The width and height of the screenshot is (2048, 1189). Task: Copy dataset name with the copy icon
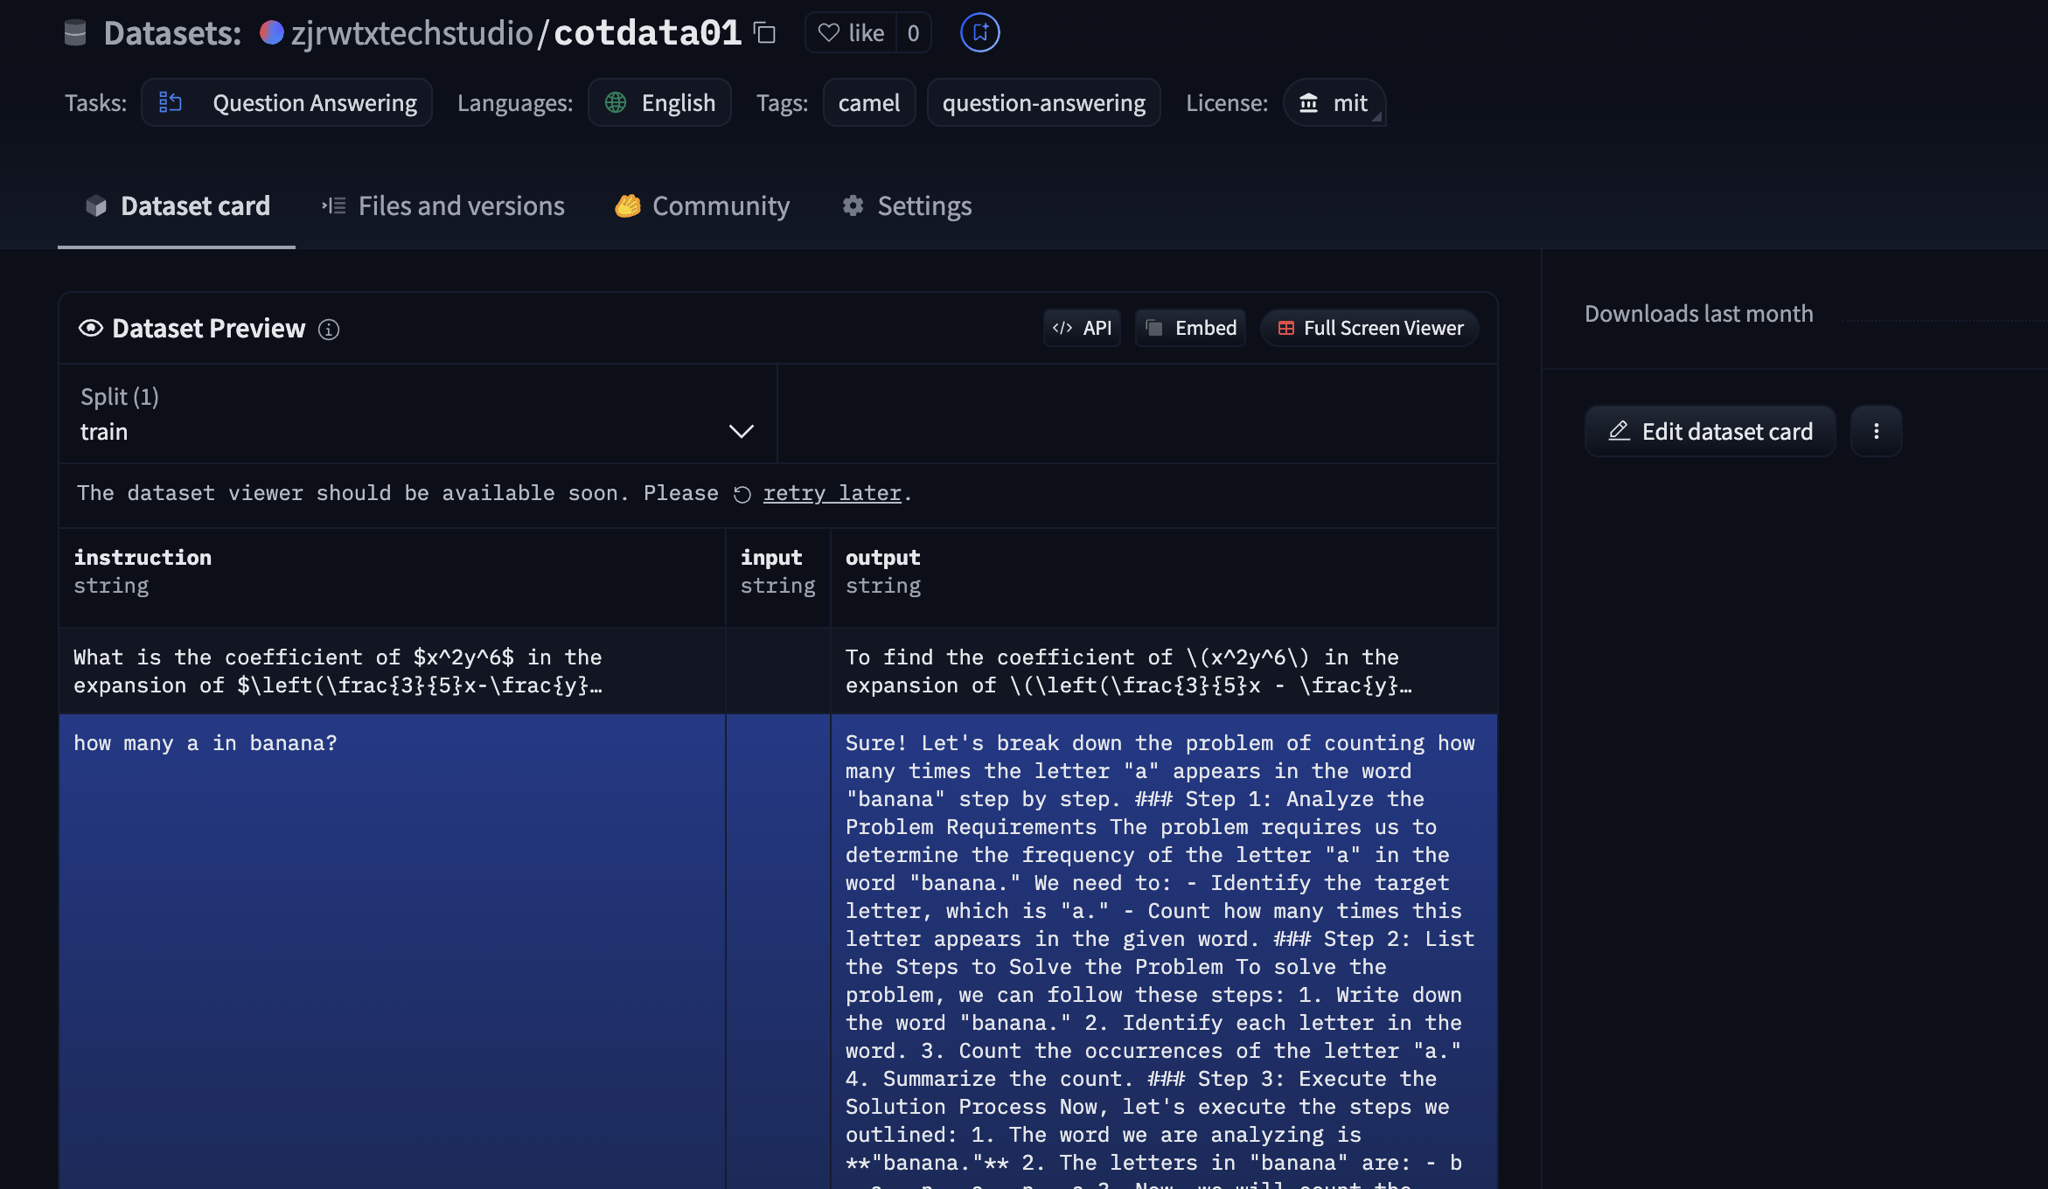click(765, 33)
